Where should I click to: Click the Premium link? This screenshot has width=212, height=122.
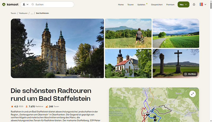(x=170, y=4)
